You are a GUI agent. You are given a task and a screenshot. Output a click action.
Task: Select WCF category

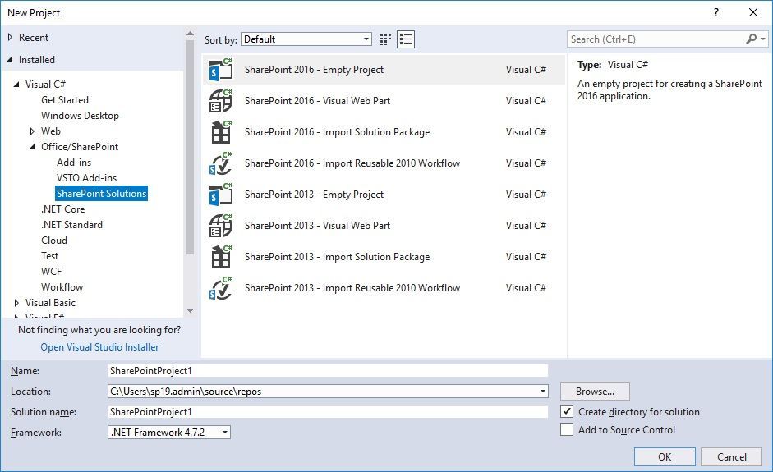(x=51, y=272)
